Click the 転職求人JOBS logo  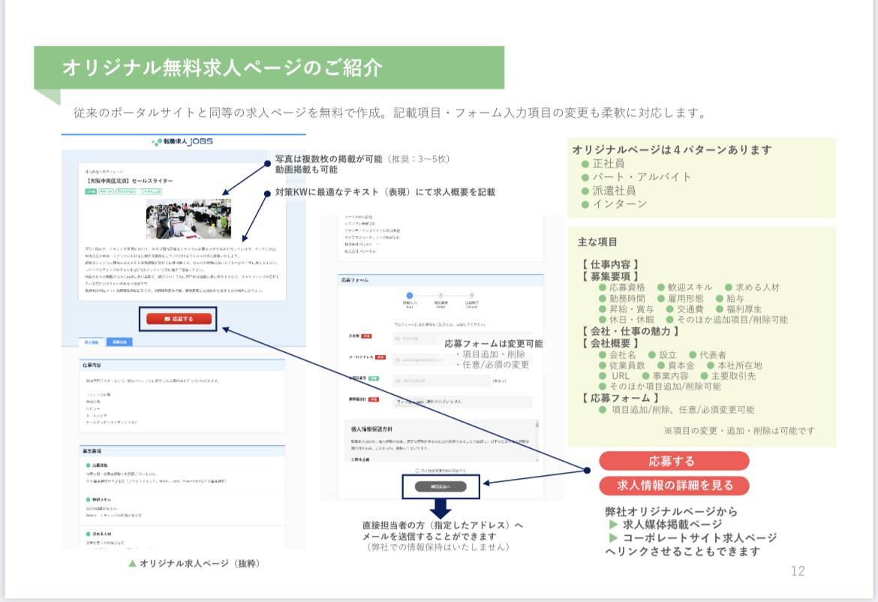click(x=182, y=142)
